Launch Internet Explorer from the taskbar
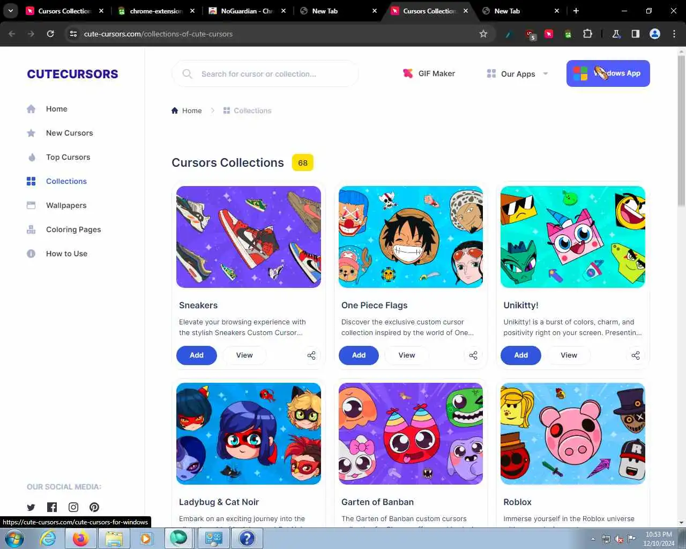686x549 pixels. point(48,538)
